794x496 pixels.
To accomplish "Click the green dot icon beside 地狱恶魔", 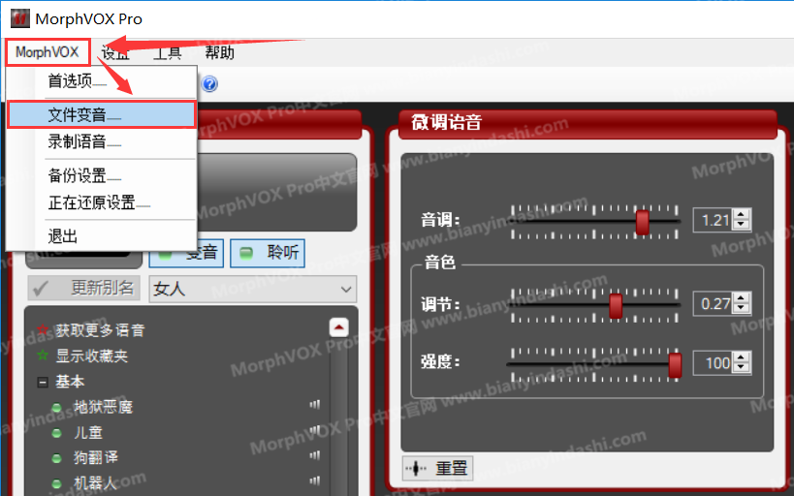I will [x=56, y=408].
